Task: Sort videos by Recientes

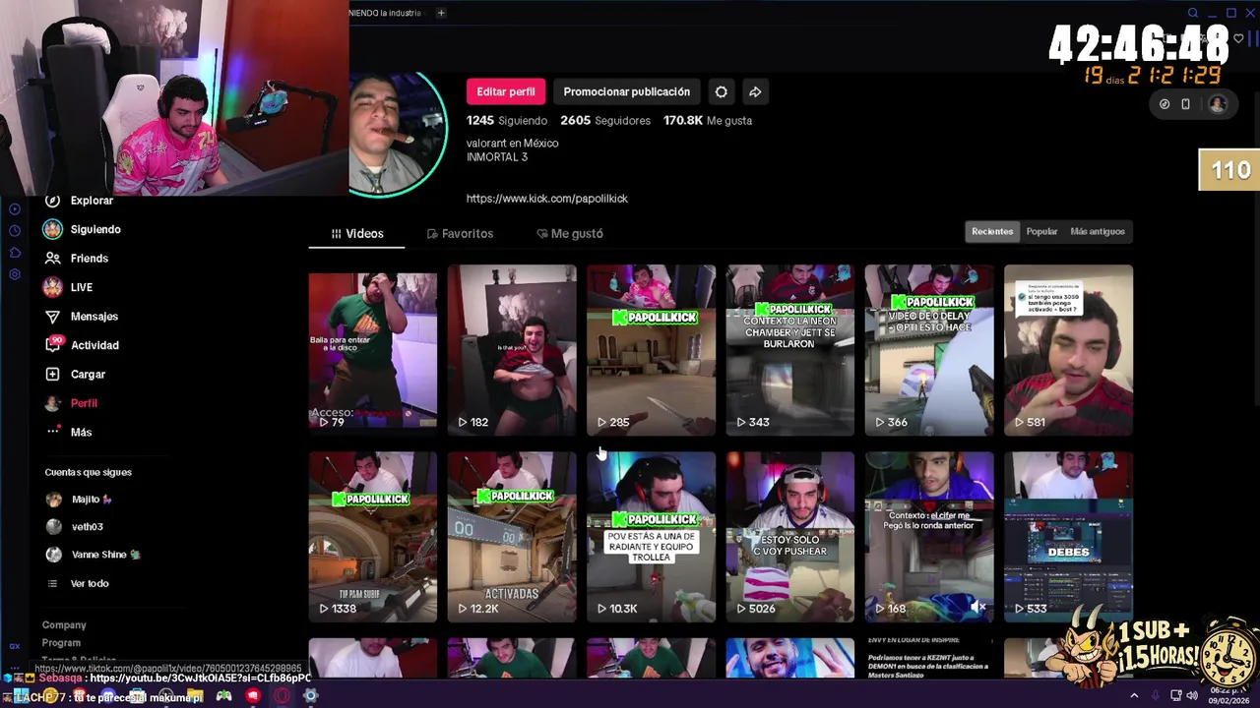Action: coord(992,231)
